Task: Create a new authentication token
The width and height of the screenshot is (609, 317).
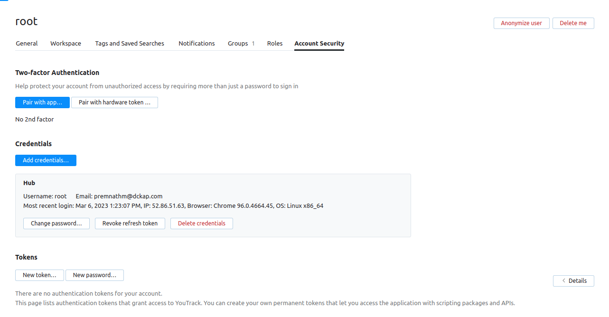Action: coord(39,275)
